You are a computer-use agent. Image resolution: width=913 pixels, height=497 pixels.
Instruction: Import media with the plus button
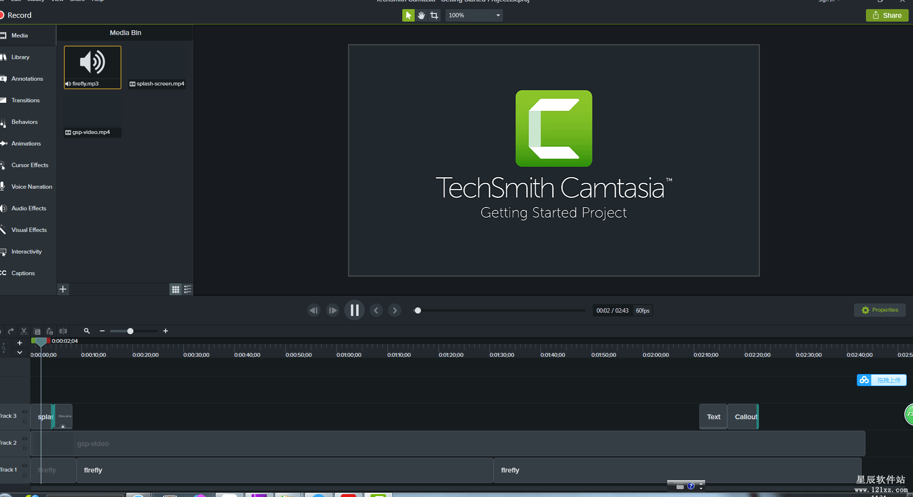tap(63, 289)
